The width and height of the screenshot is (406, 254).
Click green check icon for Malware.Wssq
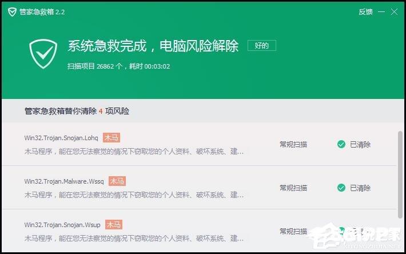(341, 188)
